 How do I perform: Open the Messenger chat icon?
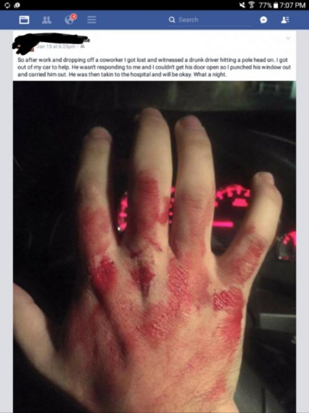coord(263,20)
